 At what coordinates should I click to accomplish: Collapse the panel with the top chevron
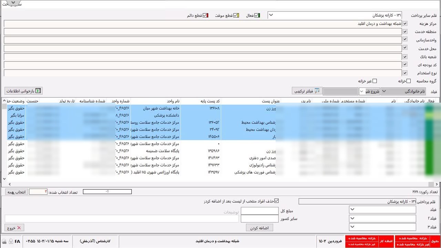click(13, 2)
